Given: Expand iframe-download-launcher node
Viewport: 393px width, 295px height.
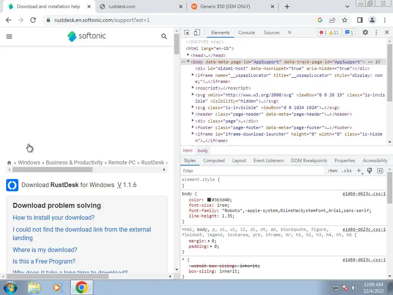Looking at the screenshot, I should point(193,133).
